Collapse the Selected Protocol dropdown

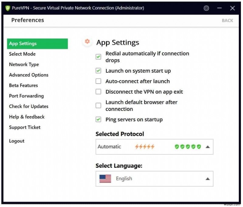tap(208, 147)
